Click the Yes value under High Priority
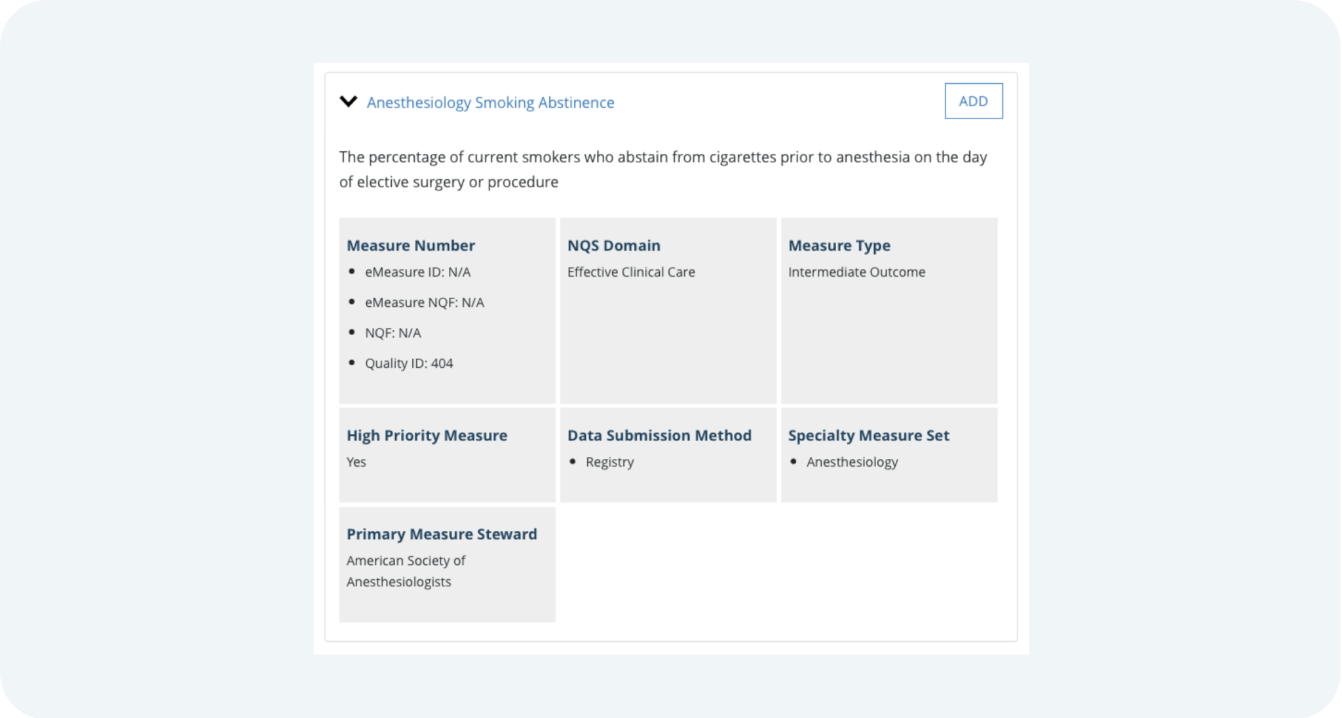 356,462
